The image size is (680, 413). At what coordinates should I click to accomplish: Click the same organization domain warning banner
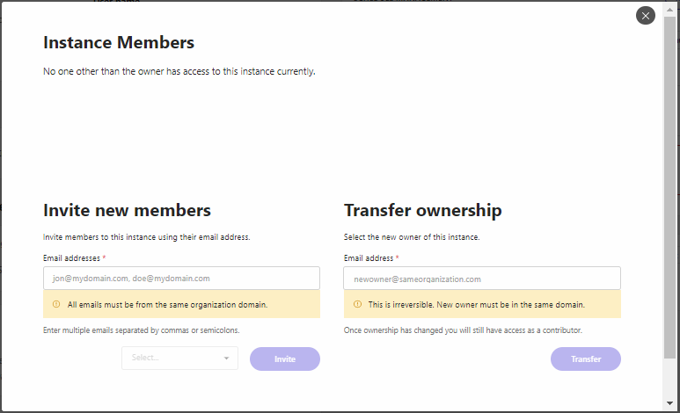tap(181, 305)
